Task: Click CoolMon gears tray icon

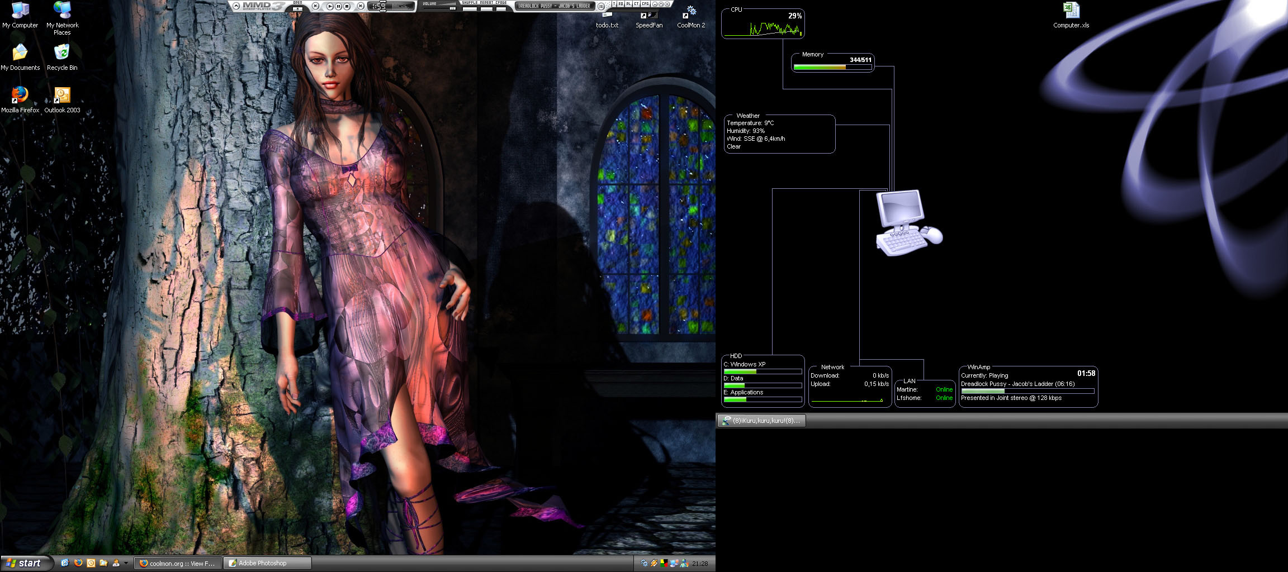Action: point(644,563)
